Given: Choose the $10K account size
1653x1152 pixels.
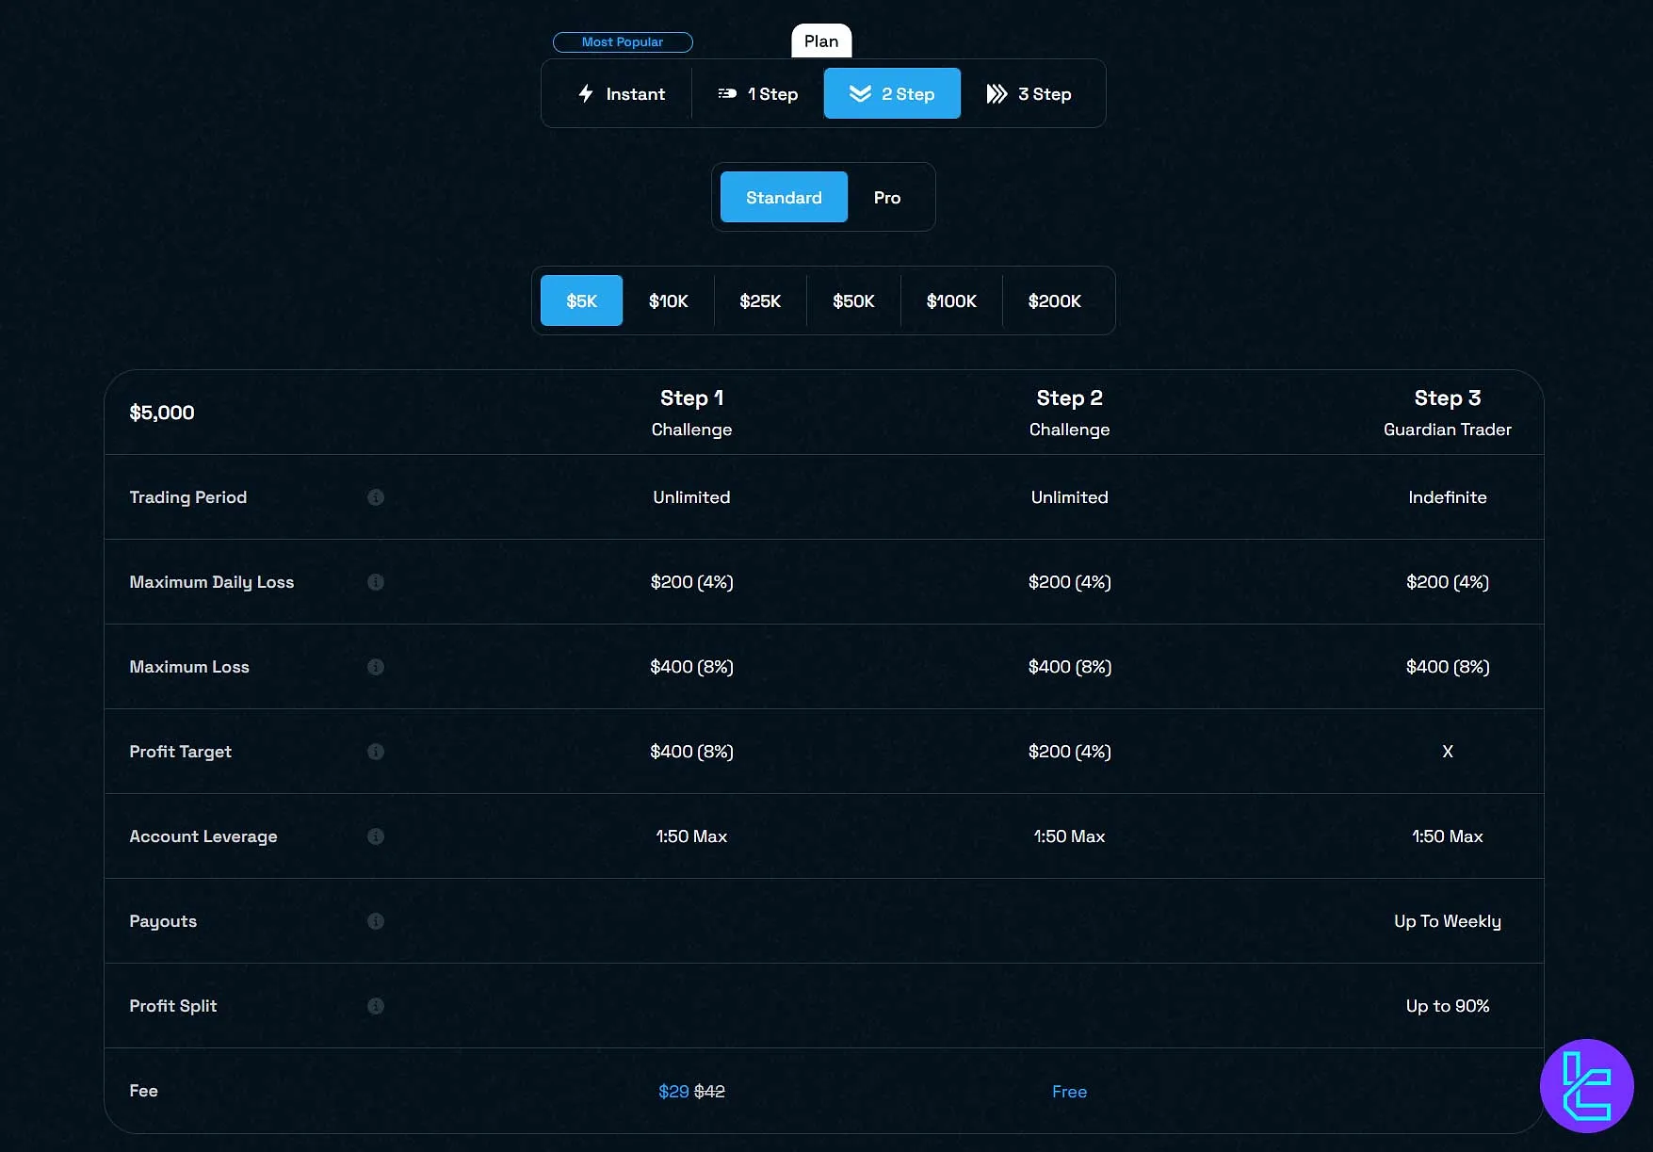Looking at the screenshot, I should 668,301.
